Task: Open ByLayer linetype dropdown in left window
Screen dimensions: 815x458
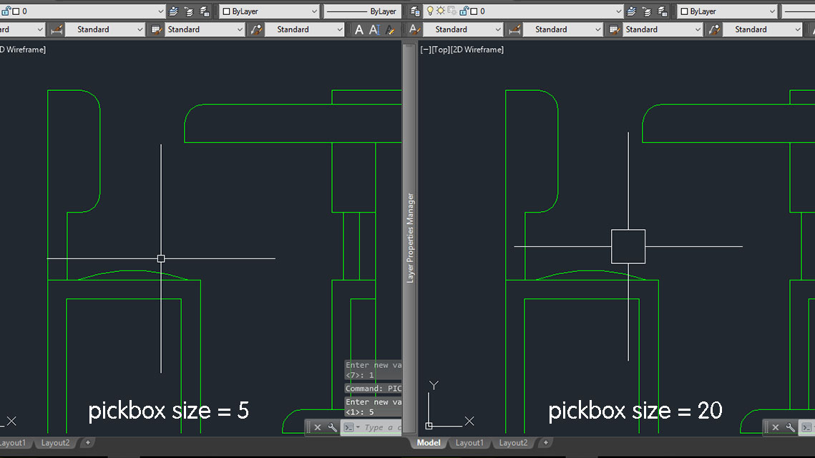Action: 361,11
